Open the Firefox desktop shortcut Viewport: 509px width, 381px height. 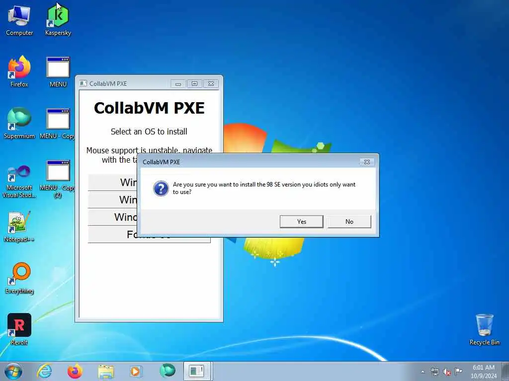[x=19, y=71]
